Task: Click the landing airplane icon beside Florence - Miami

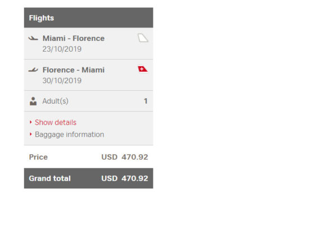Action: pos(33,70)
